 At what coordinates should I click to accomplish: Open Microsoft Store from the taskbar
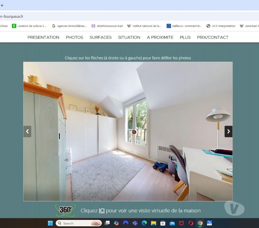(163, 223)
